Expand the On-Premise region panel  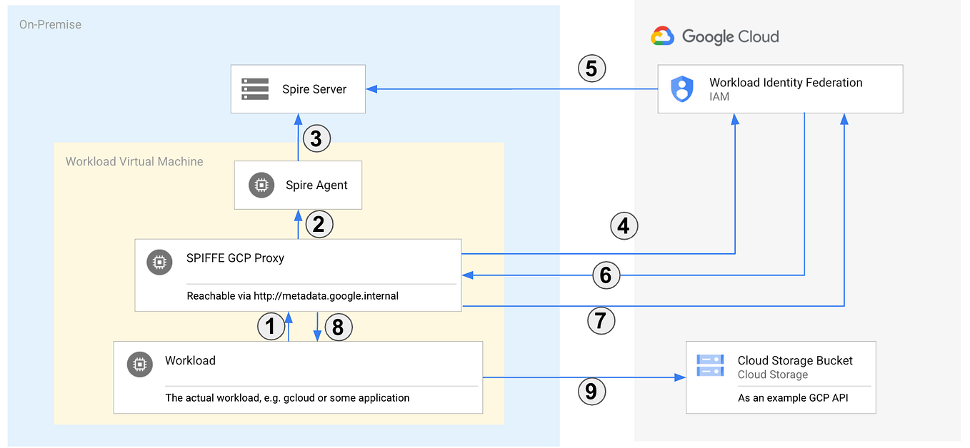(x=50, y=24)
